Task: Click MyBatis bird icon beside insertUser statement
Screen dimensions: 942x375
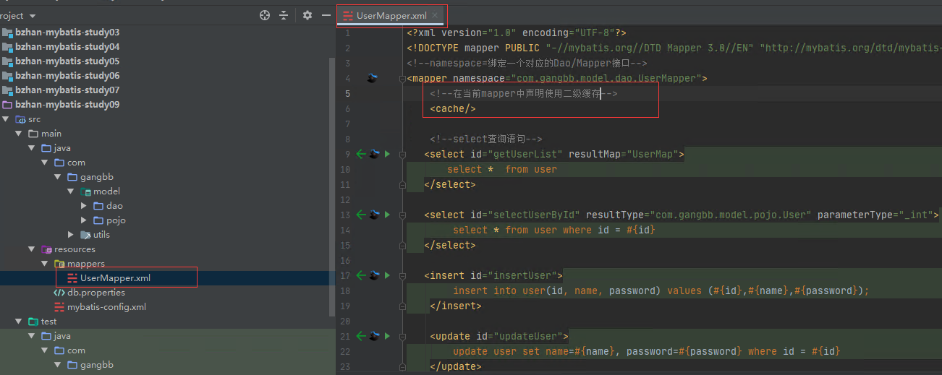Action: 374,275
